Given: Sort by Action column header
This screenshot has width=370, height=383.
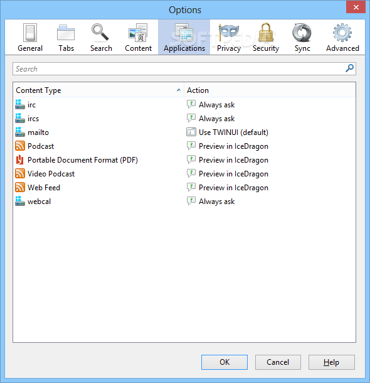Looking at the screenshot, I should tap(270, 90).
